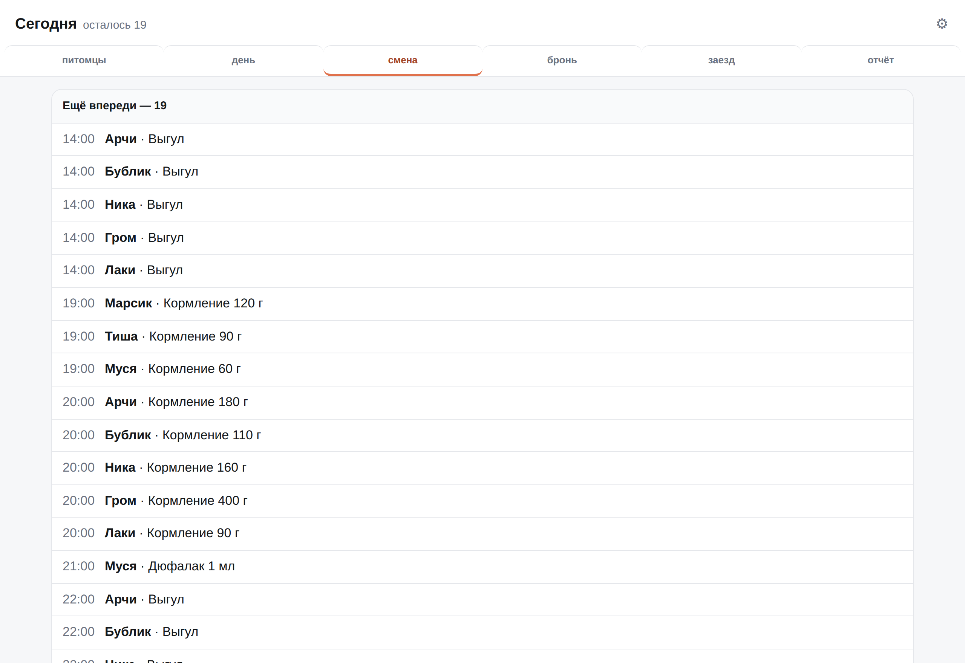Click the Сегодня page title

coord(46,24)
